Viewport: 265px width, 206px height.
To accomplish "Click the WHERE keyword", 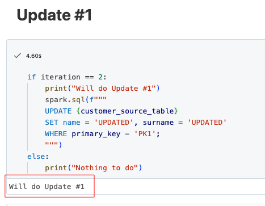I will pos(56,134).
